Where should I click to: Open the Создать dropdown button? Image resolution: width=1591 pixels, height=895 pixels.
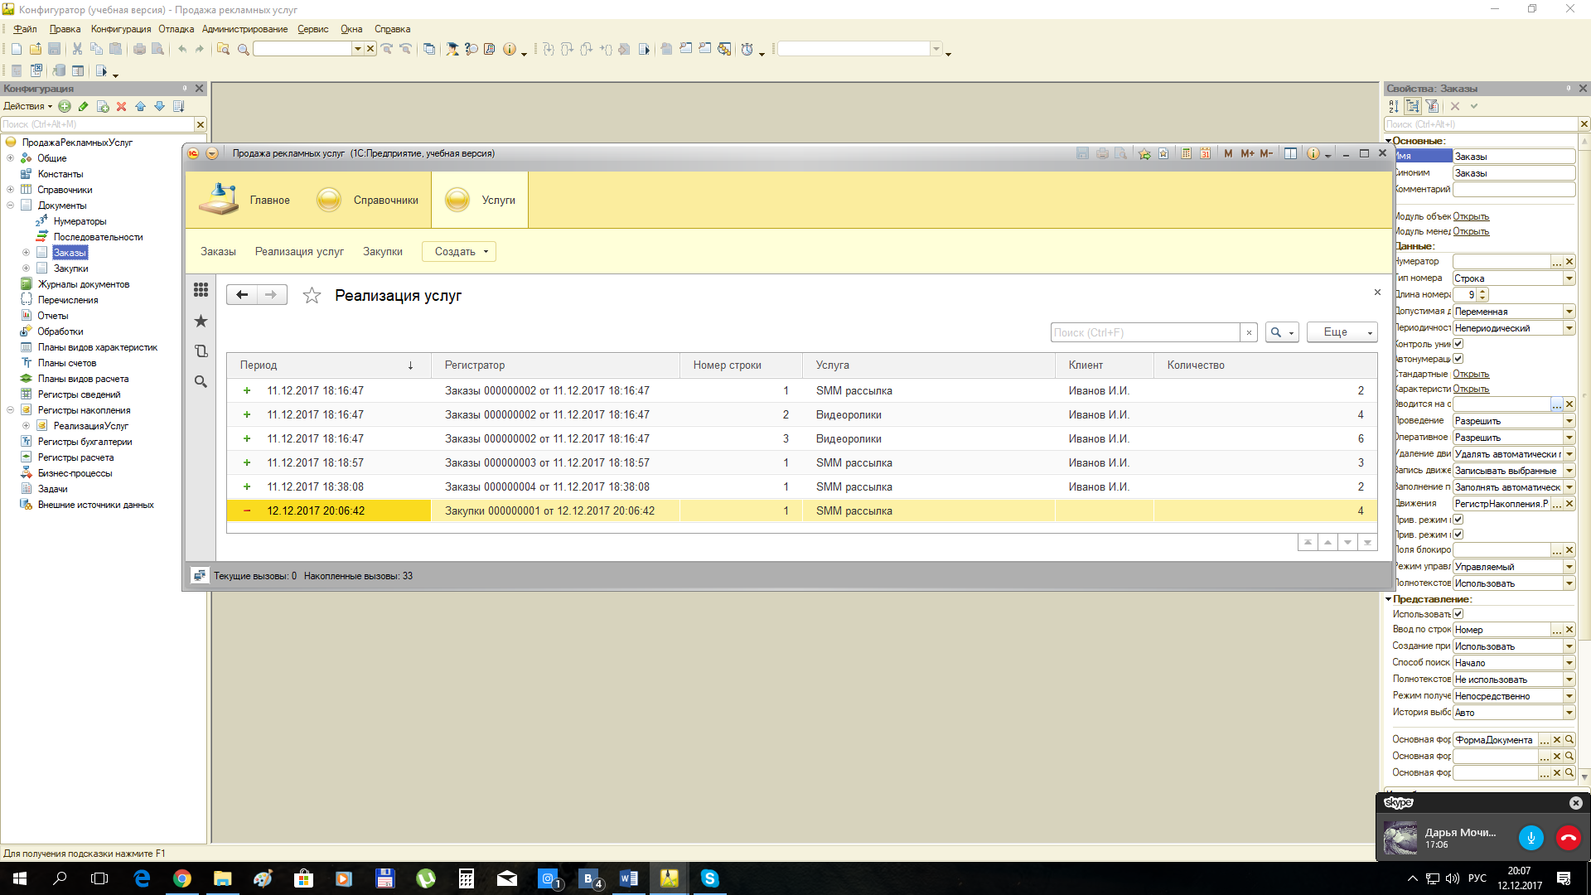(x=459, y=252)
